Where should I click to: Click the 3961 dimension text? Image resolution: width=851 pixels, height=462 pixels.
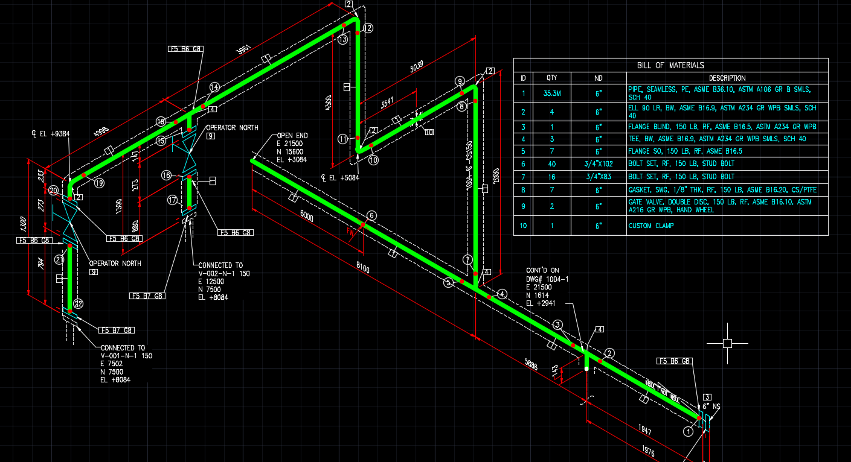click(243, 49)
